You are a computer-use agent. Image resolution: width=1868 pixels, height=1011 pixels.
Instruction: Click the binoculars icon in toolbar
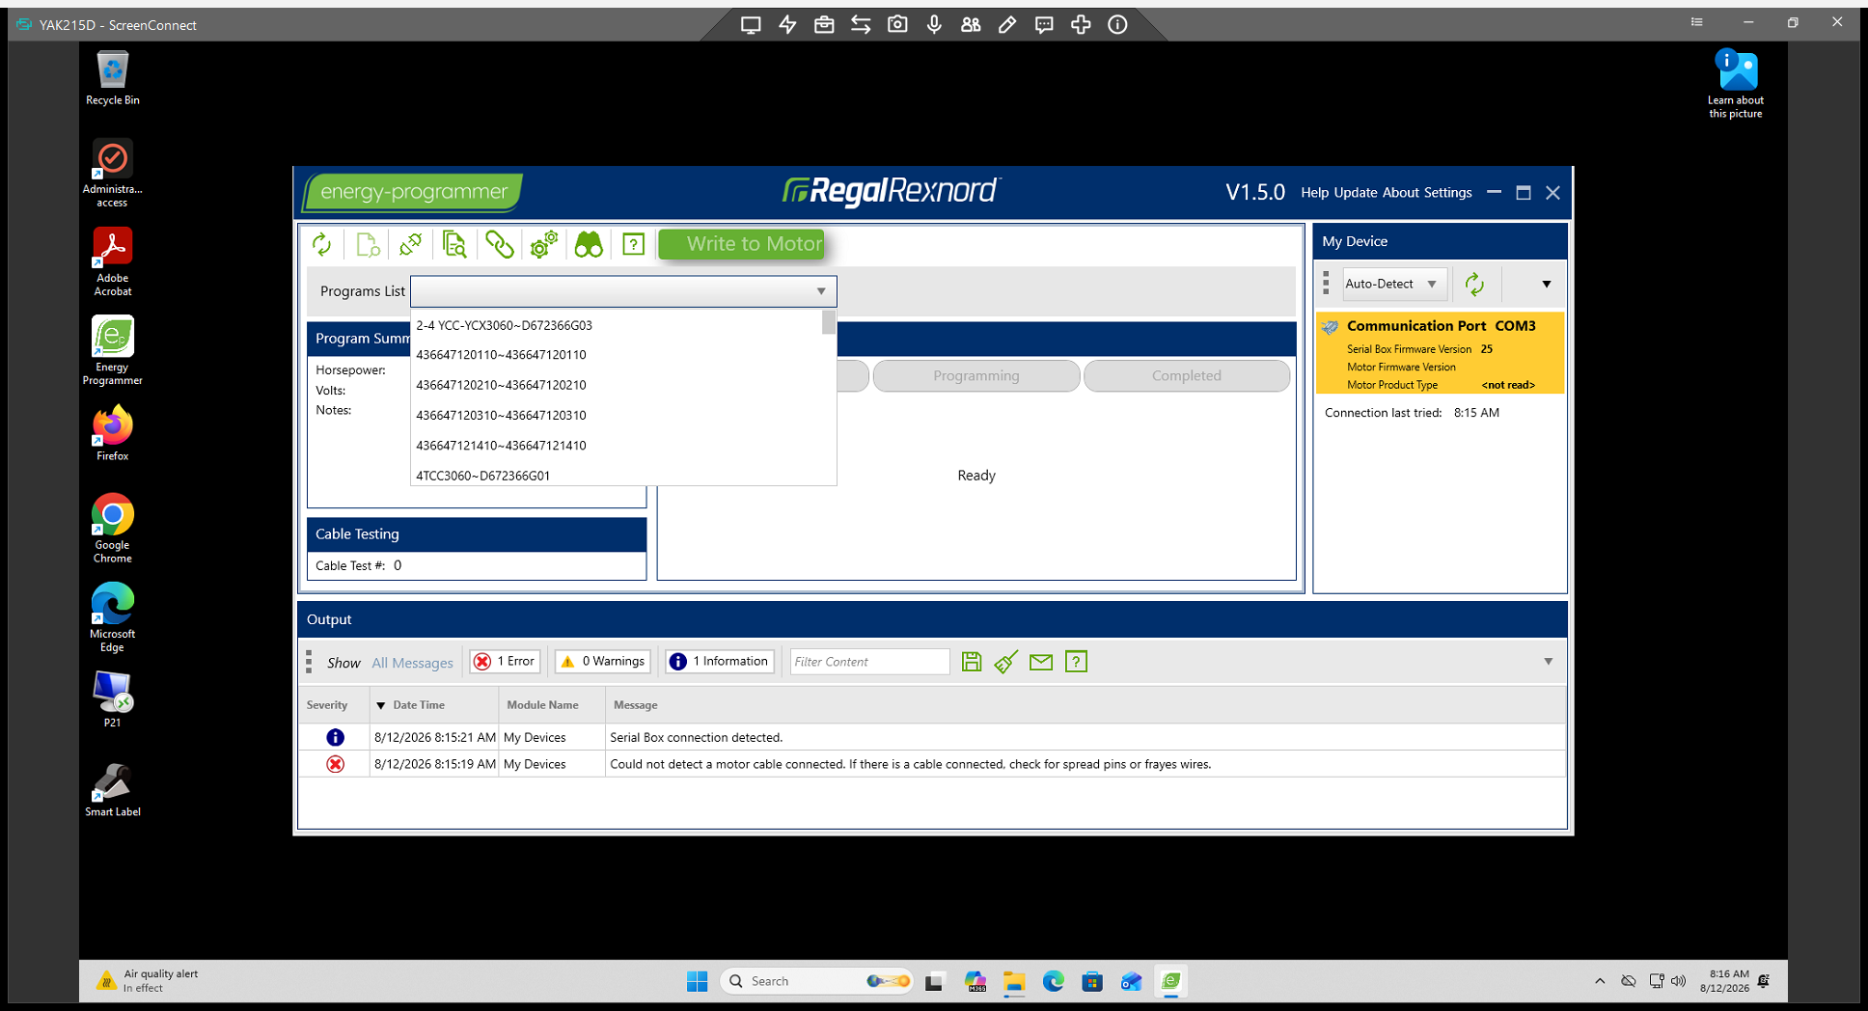(589, 245)
